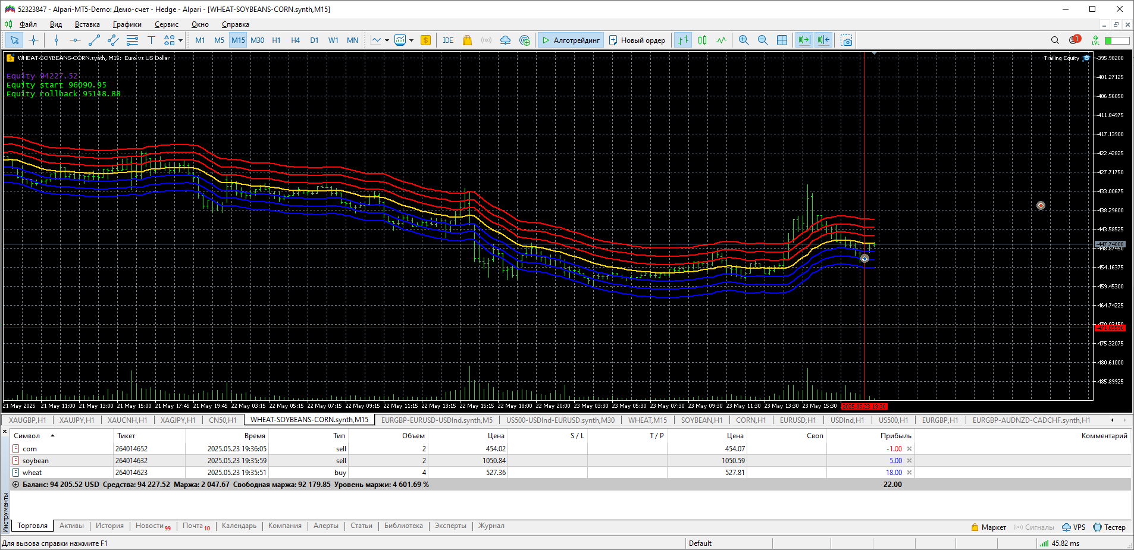Pick the trendline drawing tool
The image size is (1134, 550).
click(94, 40)
